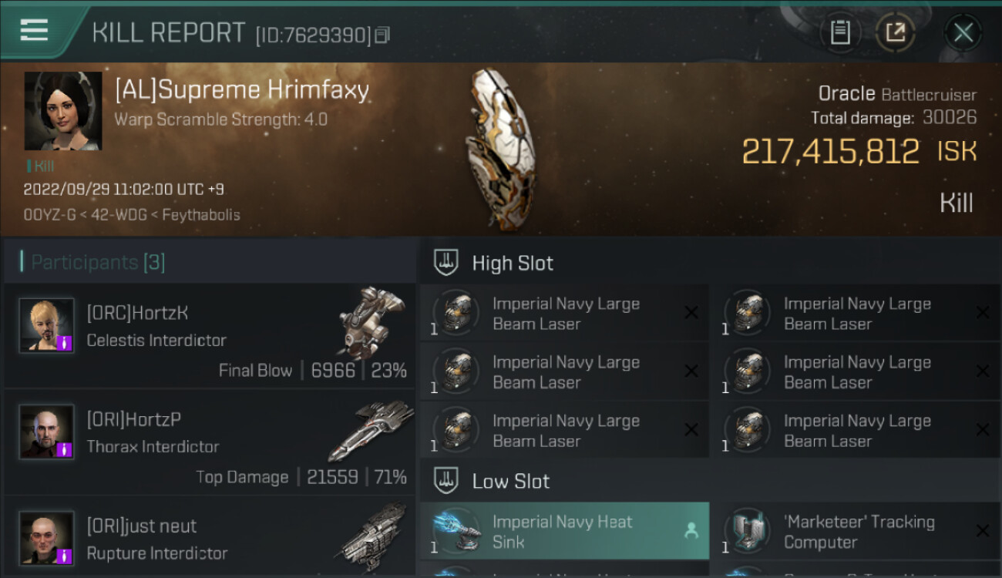Open the Low Slot section header
Screen dimensions: 1002x578
pos(510,482)
